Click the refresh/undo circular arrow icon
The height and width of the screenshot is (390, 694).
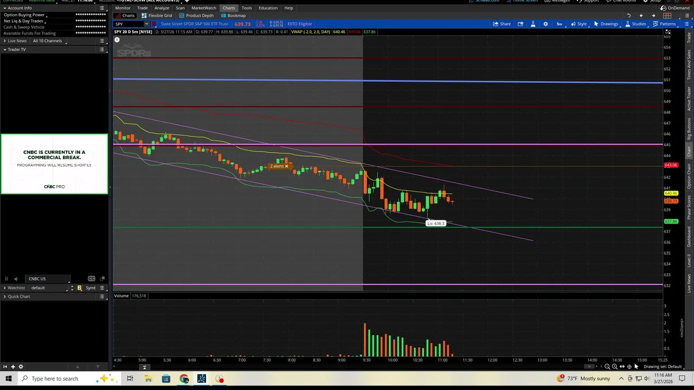(629, 15)
